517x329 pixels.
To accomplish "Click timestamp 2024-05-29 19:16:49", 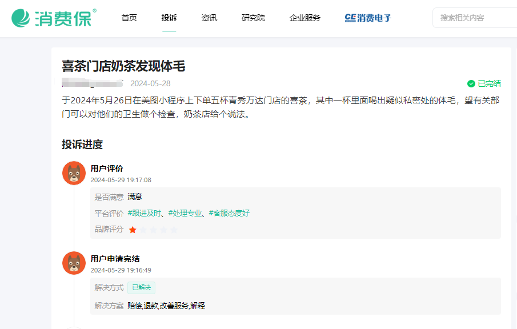I will tap(121, 270).
